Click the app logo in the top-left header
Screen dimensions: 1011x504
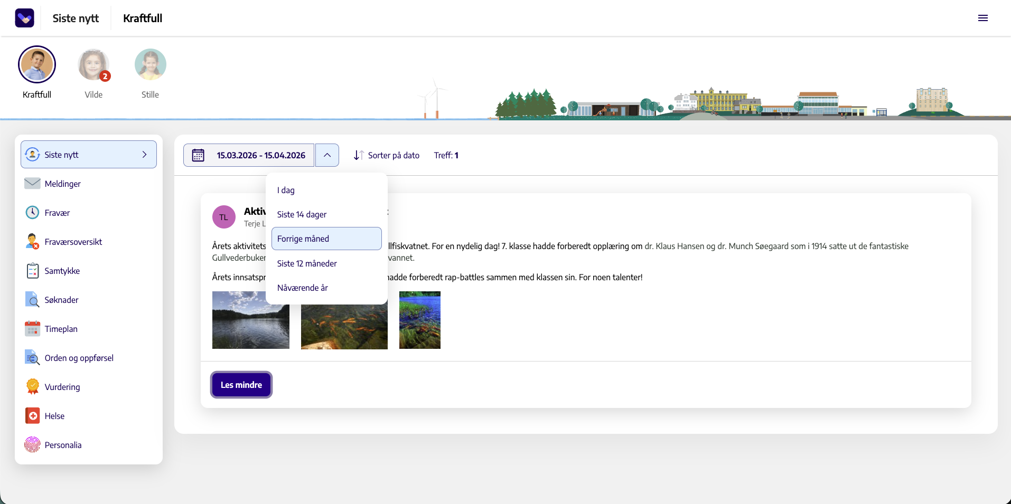coord(24,18)
